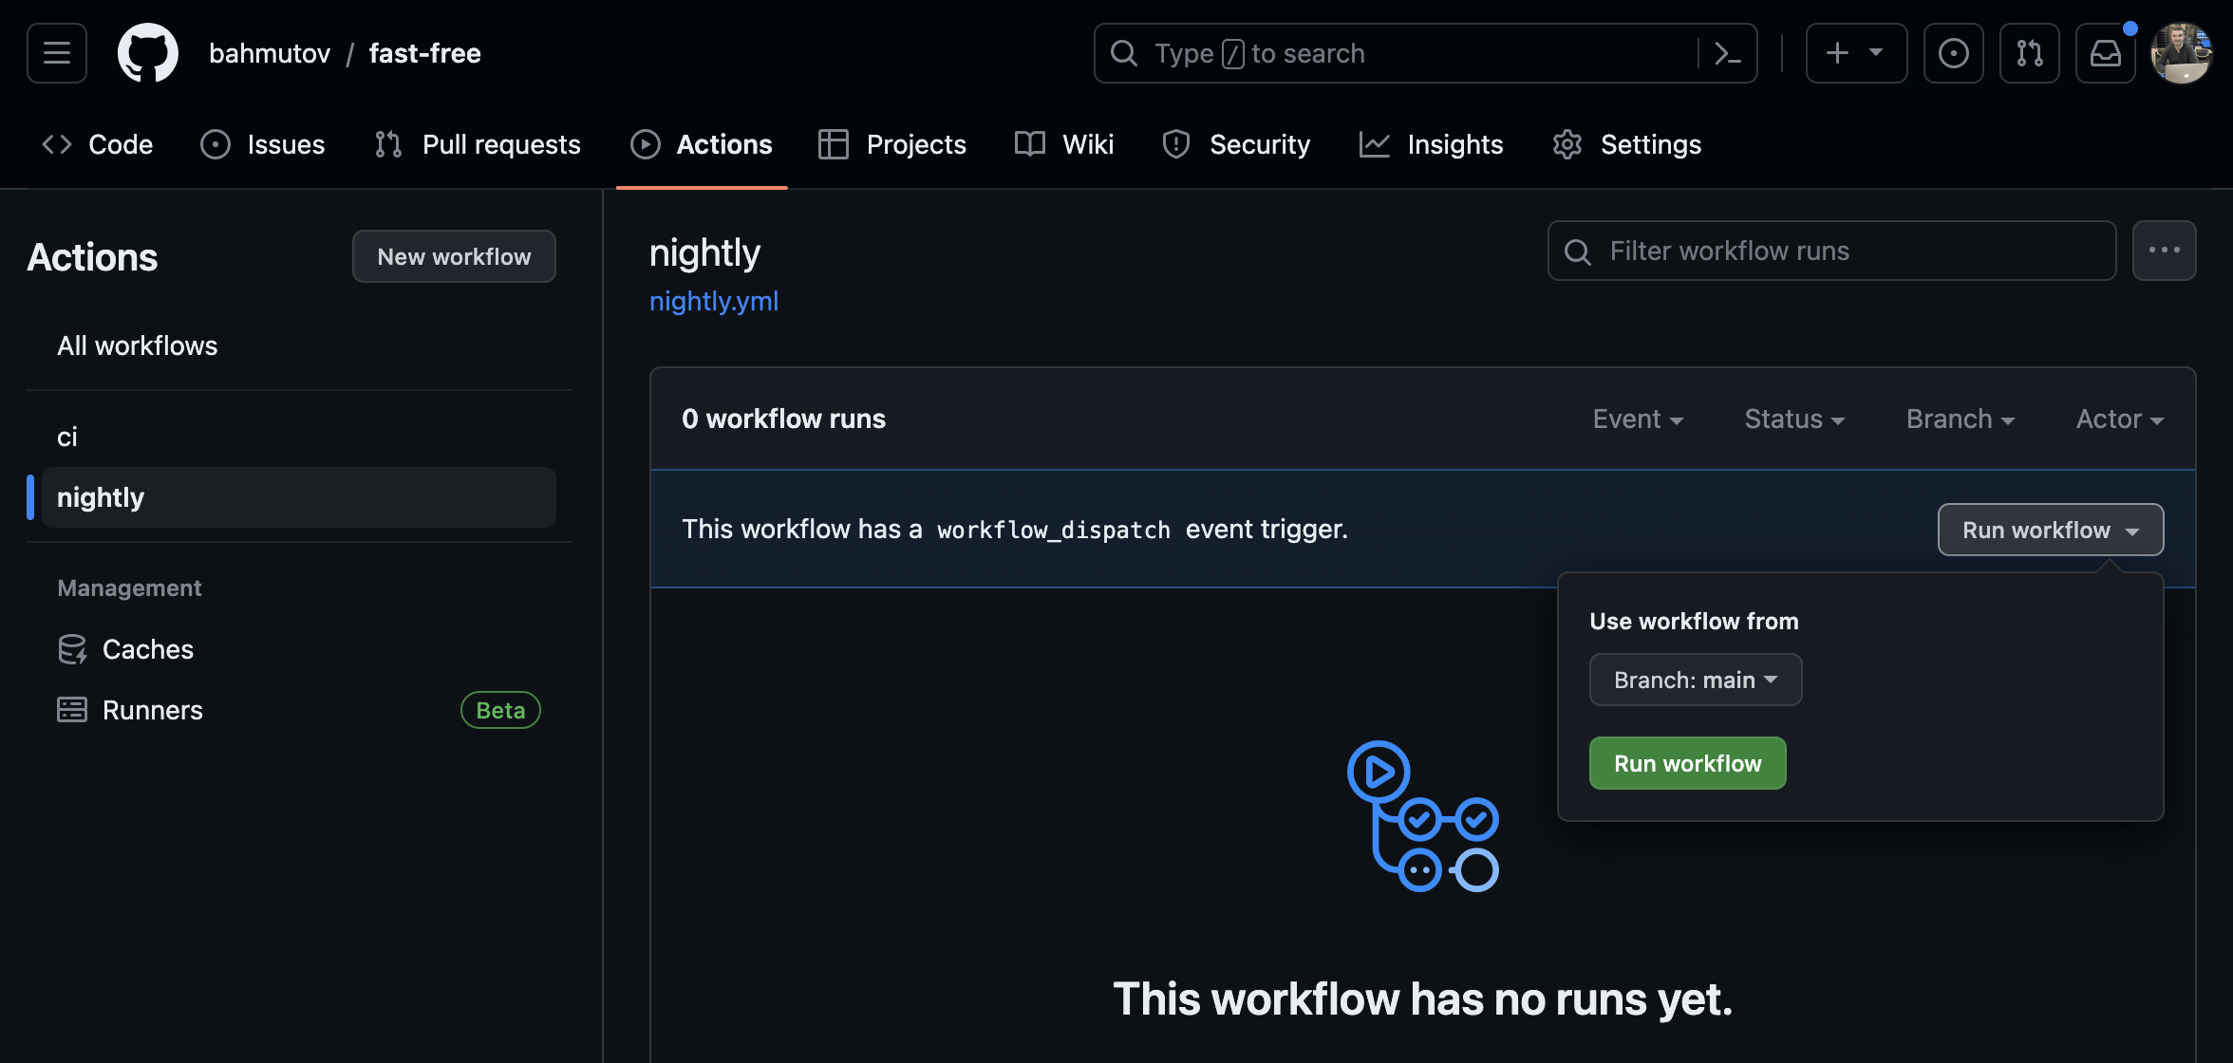The height and width of the screenshot is (1063, 2233).
Task: Open the Caches management page
Action: 147,649
